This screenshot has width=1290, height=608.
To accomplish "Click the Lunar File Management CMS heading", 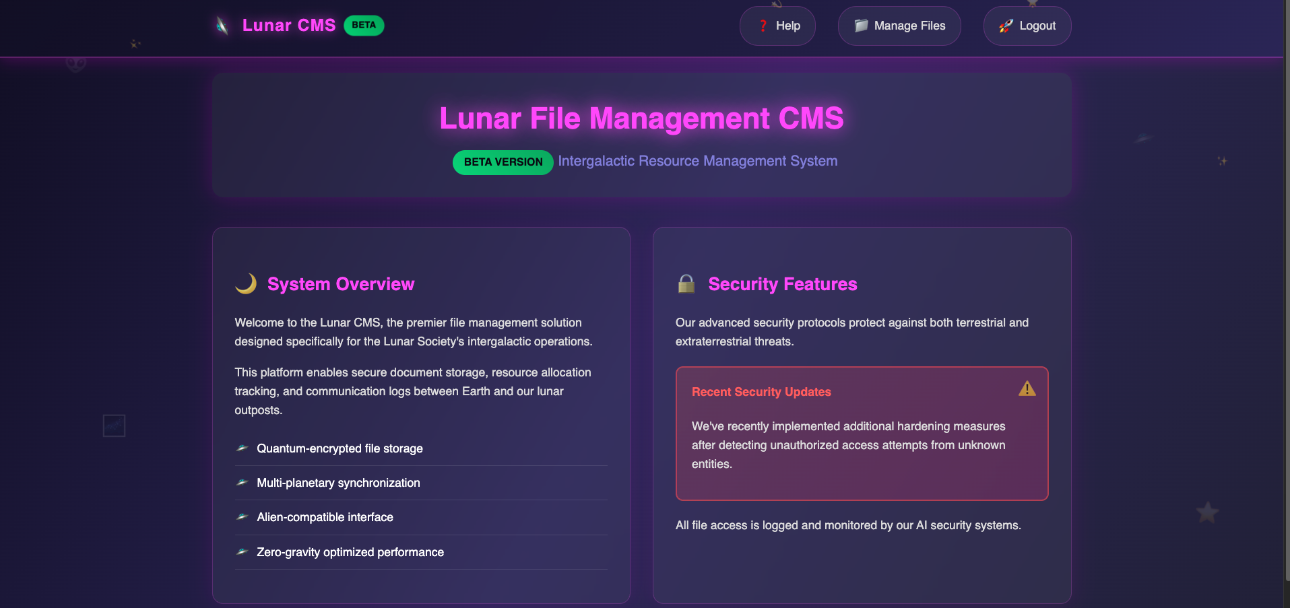I will (641, 119).
